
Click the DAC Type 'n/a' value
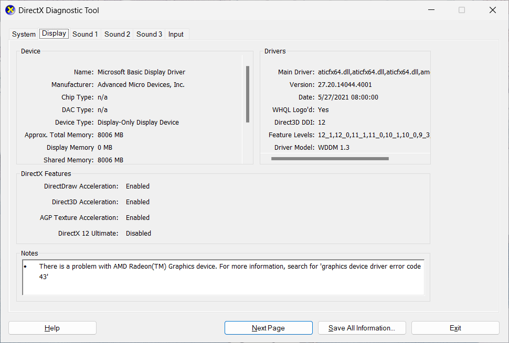click(102, 110)
